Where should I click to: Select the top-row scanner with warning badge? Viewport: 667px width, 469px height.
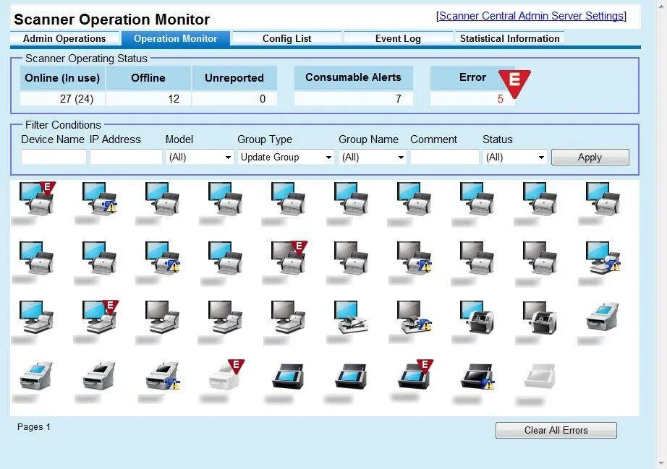tap(100, 199)
